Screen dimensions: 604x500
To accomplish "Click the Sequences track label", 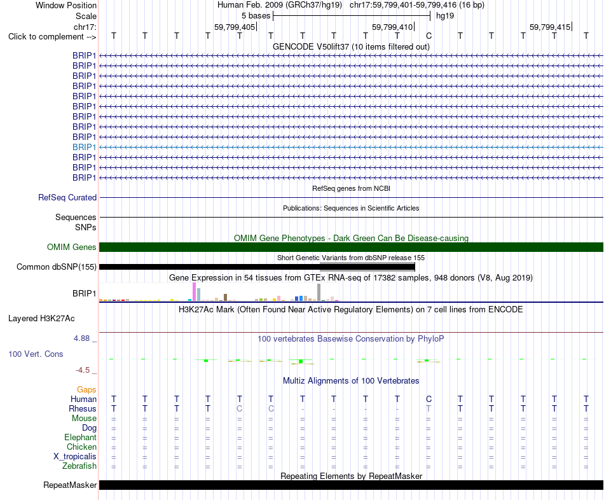I will click(76, 217).
